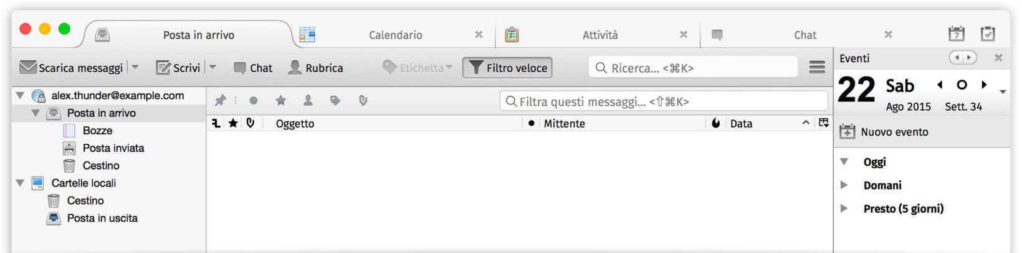Open the Rubrica address book
Viewport: 1022px width, 253px height.
pyautogui.click(x=316, y=68)
